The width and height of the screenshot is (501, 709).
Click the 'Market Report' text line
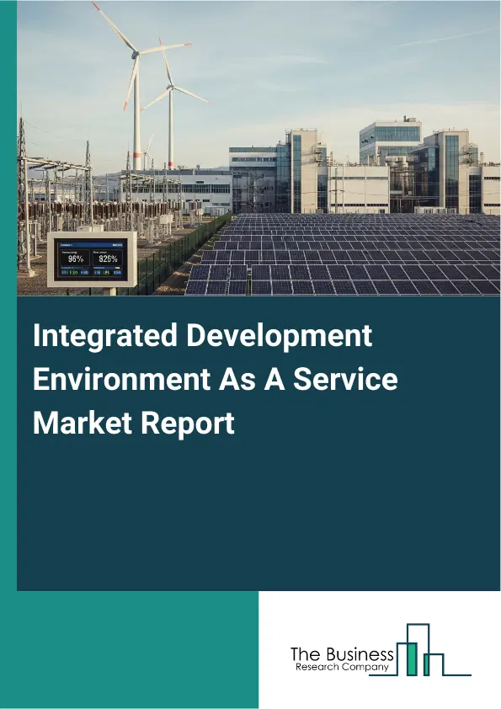point(134,423)
